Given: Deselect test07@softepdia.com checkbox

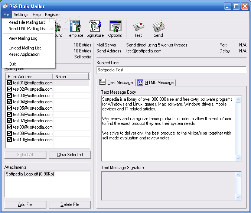Looking at the screenshot, I should pos(9,121).
